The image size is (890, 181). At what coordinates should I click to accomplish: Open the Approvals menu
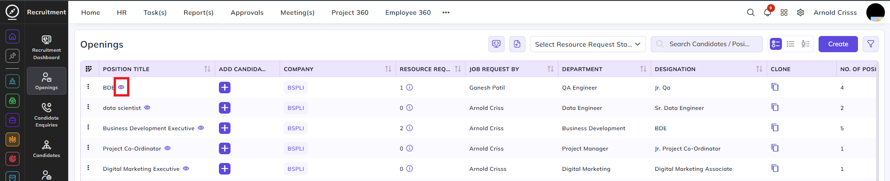click(x=247, y=12)
